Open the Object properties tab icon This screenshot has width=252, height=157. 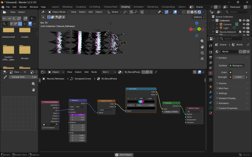210,87
